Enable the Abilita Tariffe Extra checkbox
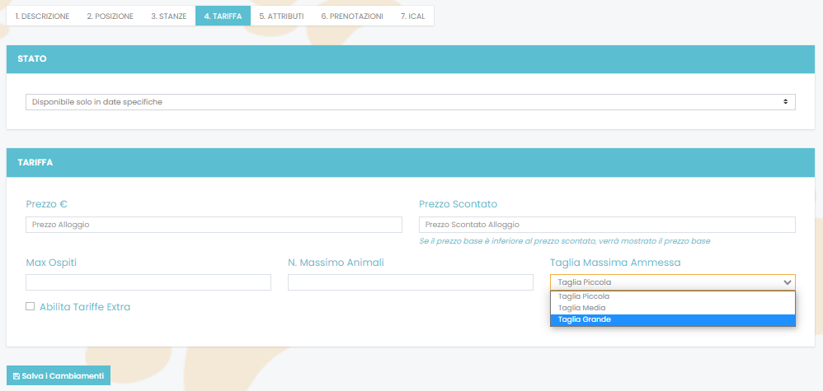 [x=31, y=307]
